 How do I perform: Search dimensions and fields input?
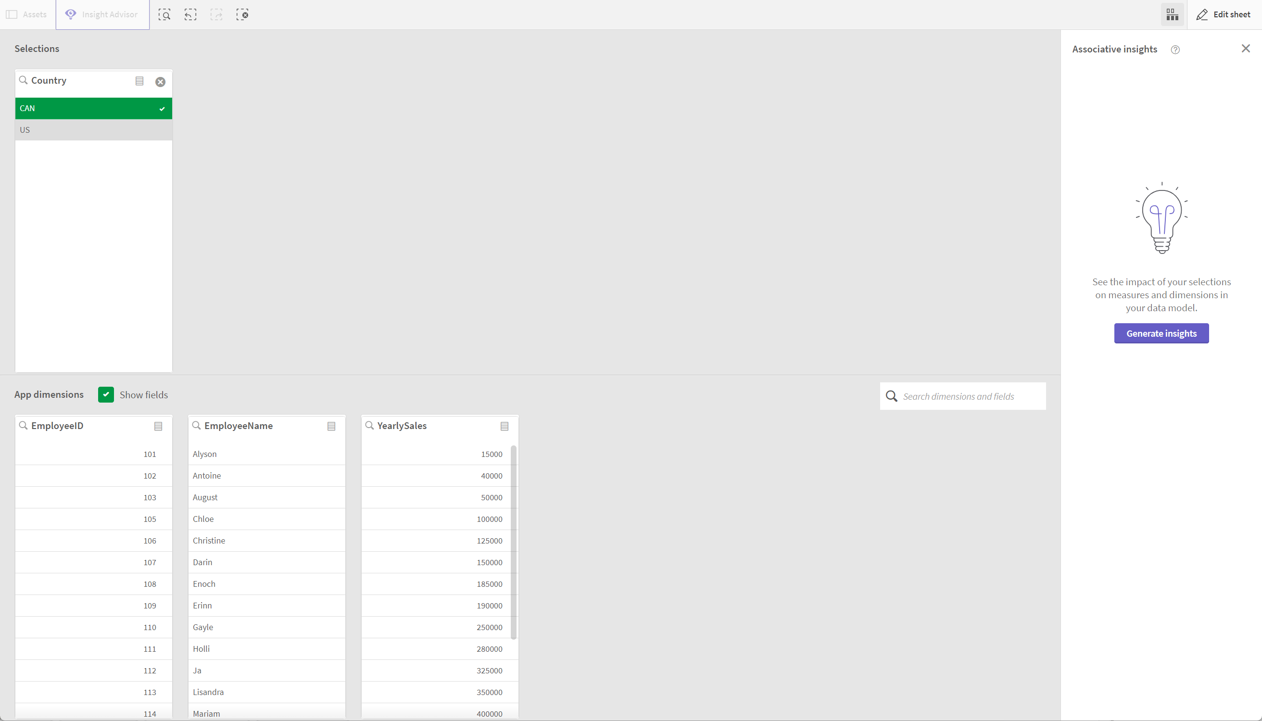pos(963,396)
